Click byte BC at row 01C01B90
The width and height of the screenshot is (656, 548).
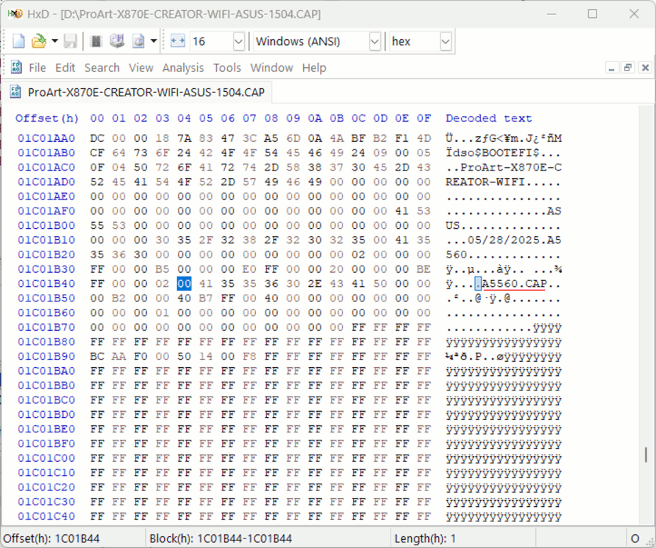click(97, 356)
